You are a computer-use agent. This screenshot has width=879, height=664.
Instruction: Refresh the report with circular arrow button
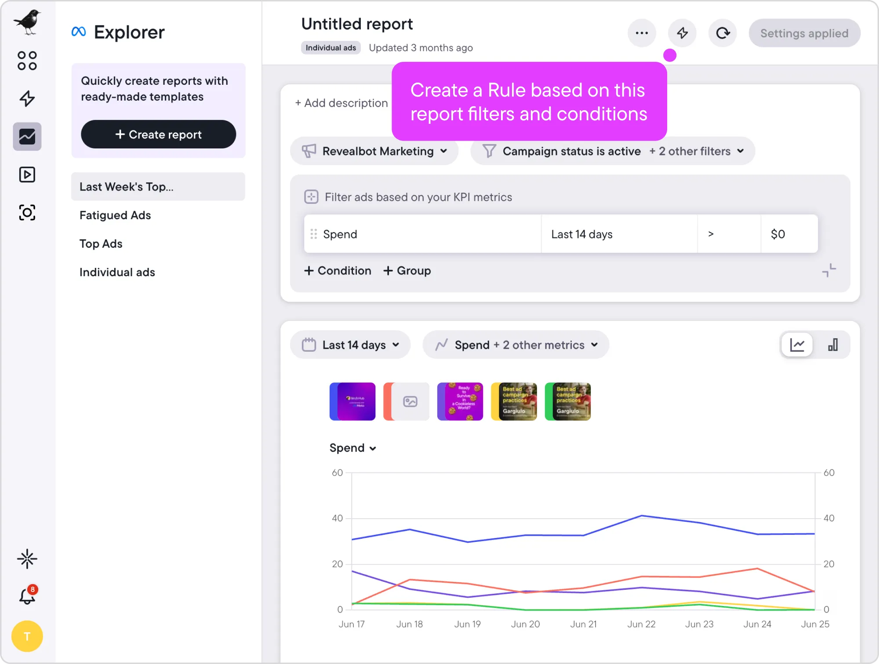tap(723, 33)
